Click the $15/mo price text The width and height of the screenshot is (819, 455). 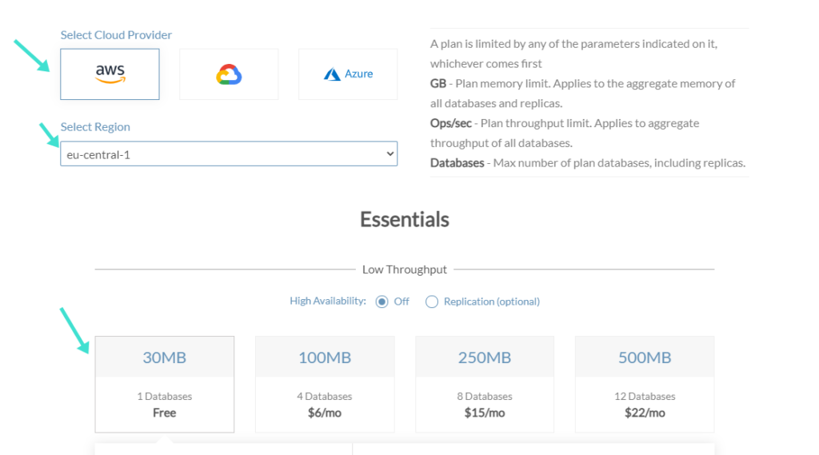tap(484, 413)
